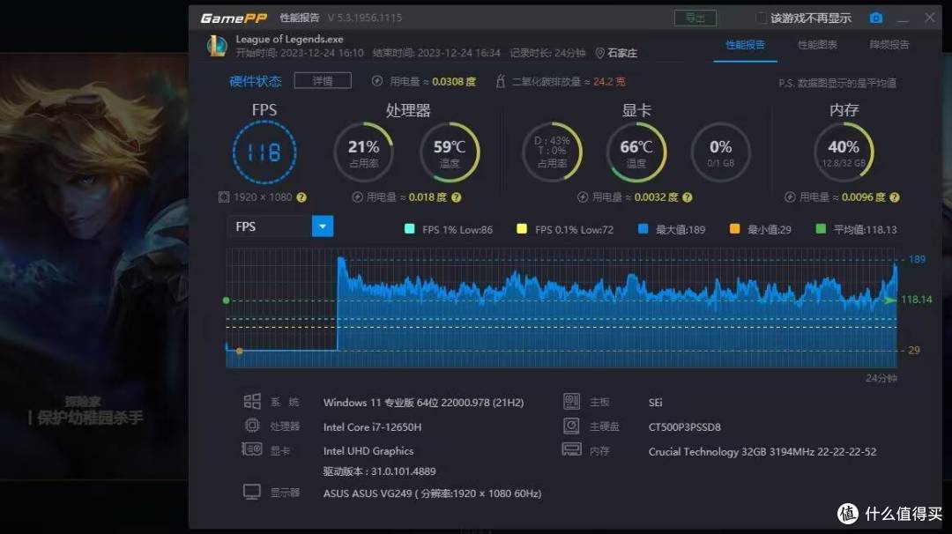Image resolution: width=952 pixels, height=534 pixels.
Task: Minimize the GamePP window
Action: (x=903, y=19)
